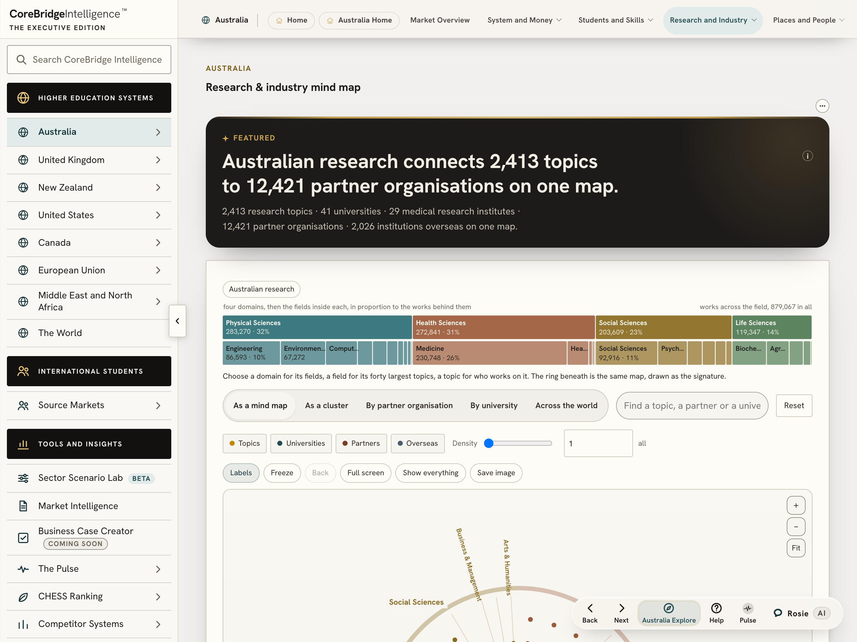Click the density number input box

tap(598, 443)
